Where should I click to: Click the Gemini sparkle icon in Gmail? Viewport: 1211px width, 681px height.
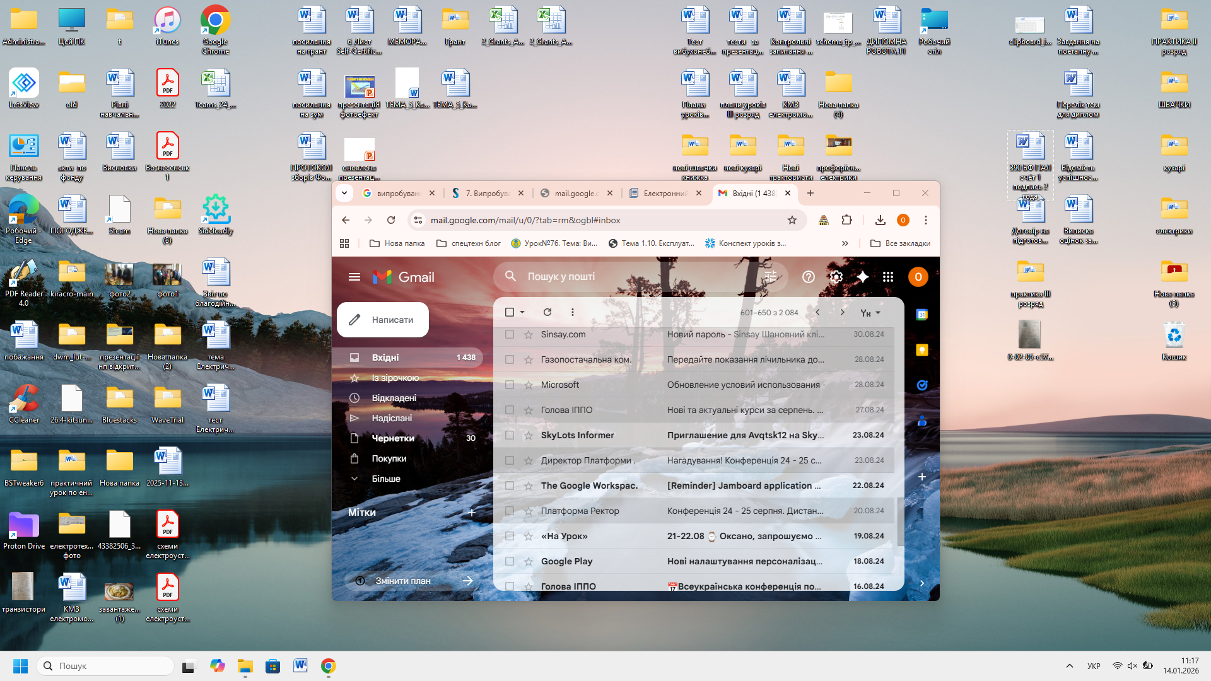click(x=863, y=277)
